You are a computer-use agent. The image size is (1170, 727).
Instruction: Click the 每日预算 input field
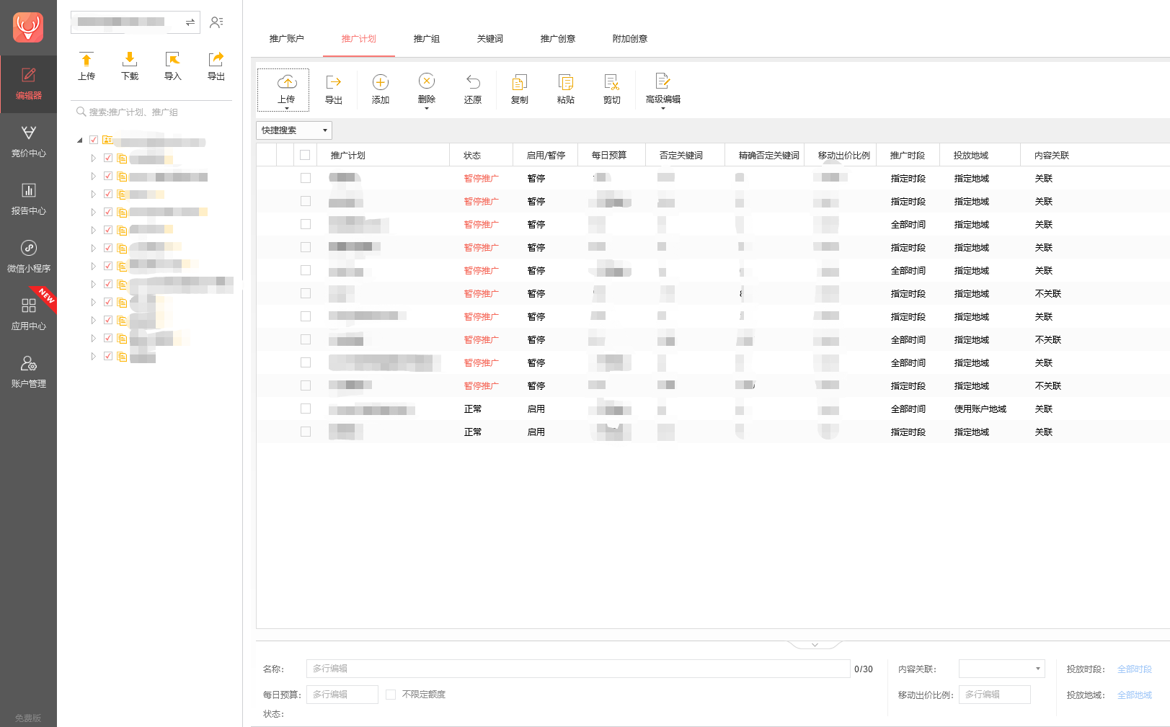click(342, 695)
